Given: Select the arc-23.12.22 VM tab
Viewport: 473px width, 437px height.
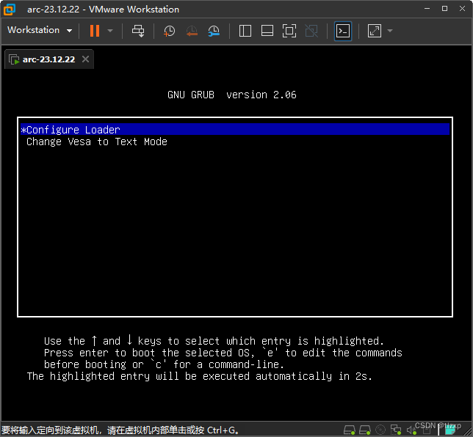Looking at the screenshot, I should point(49,59).
